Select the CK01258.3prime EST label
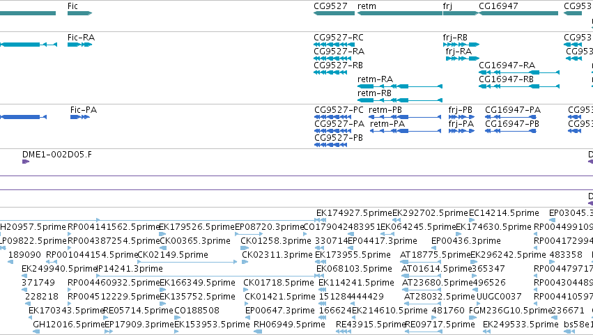This screenshot has width=593, height=335. click(276, 241)
